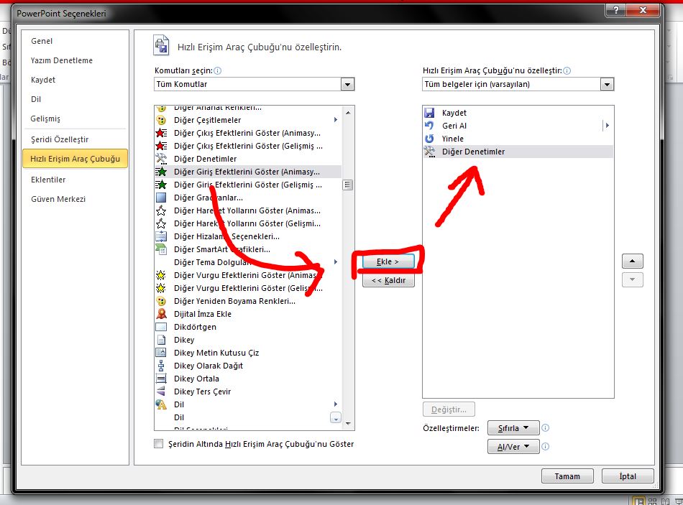
Task: Click the red star icon for Diğer Çıkış Efektlerini Göster (Gelişmiş
Action: coord(161,146)
